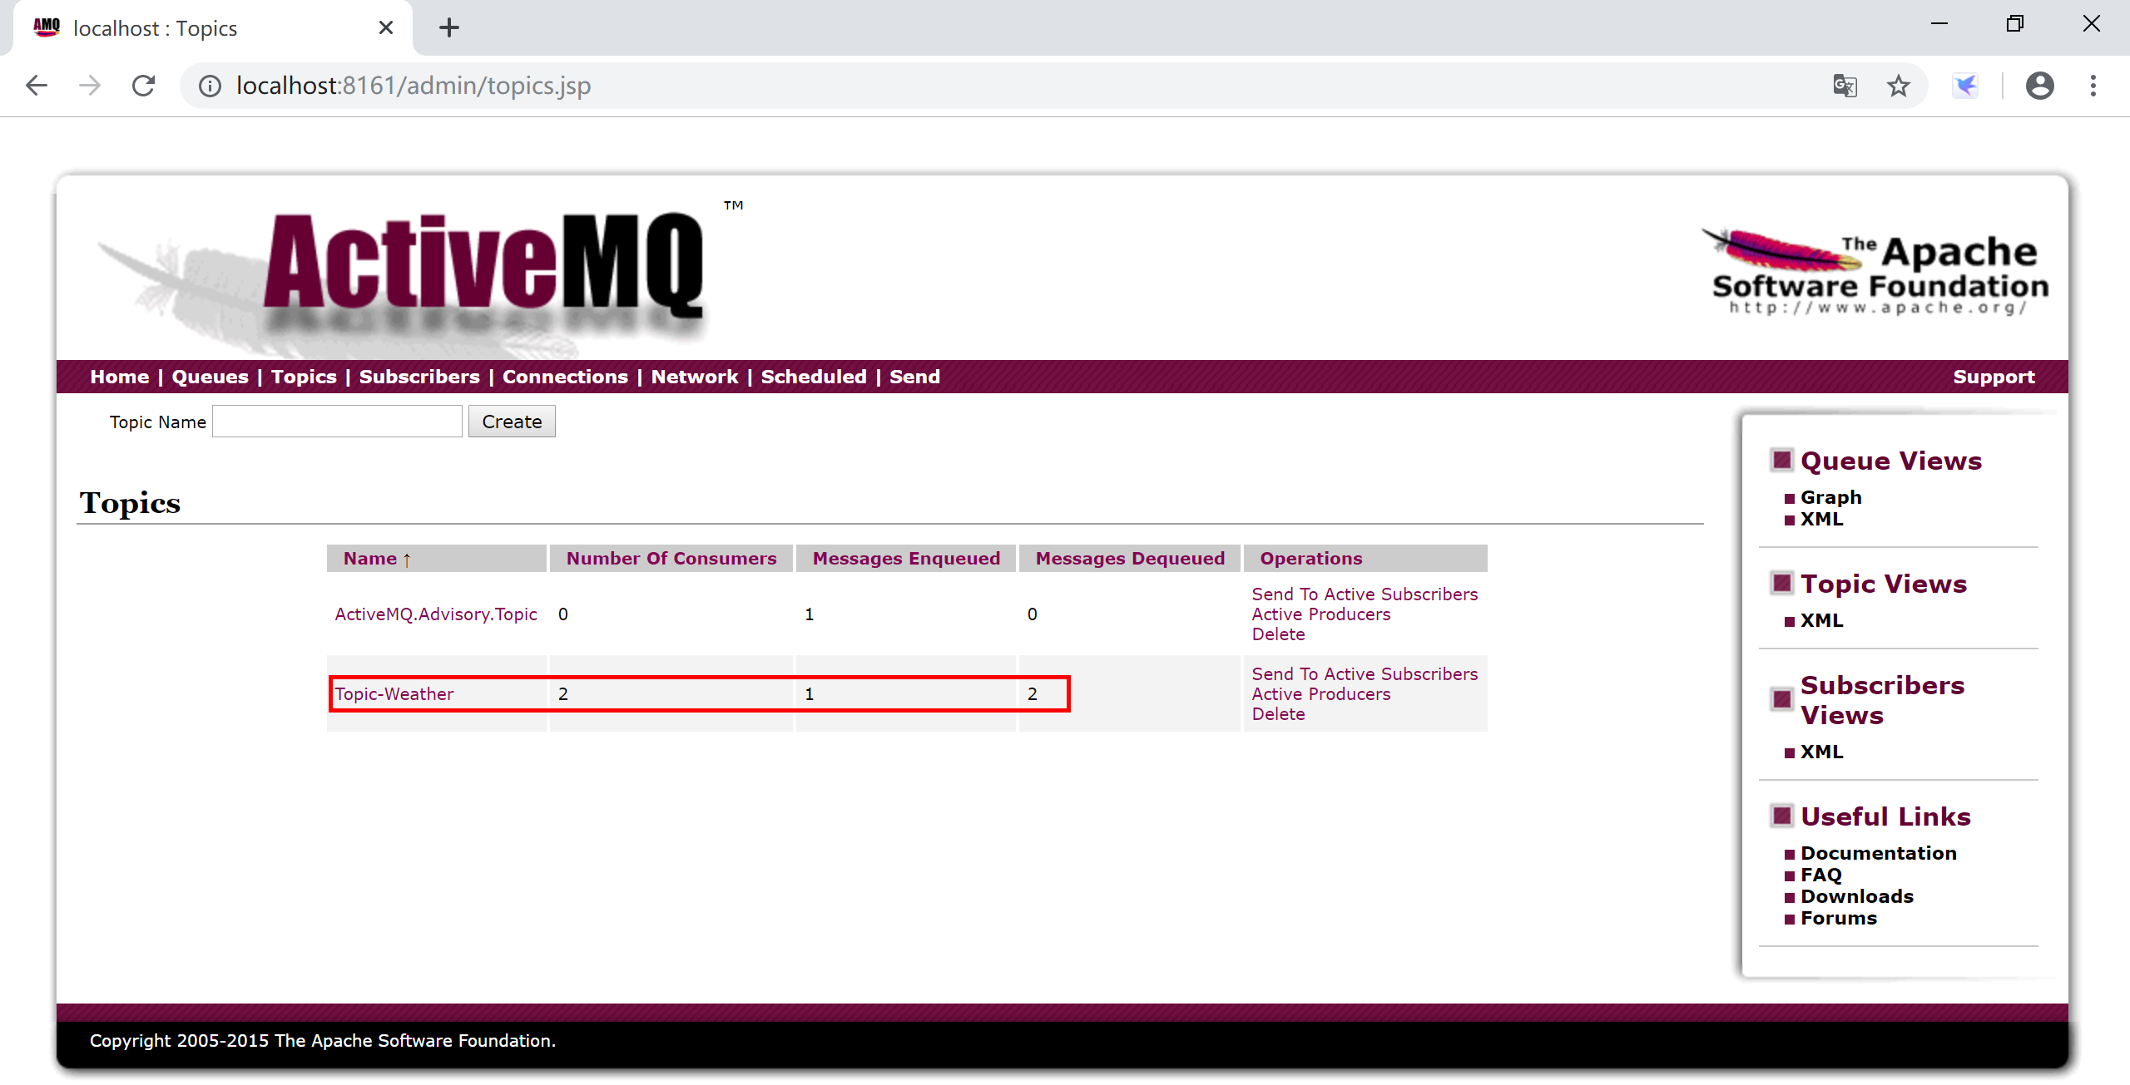Image resolution: width=2130 pixels, height=1085 pixels.
Task: Click the back navigation arrow
Action: pos(37,86)
